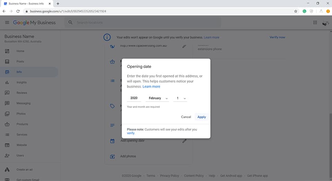Click Get Android app footer link
This screenshot has width=332, height=181.
[x=231, y=176]
